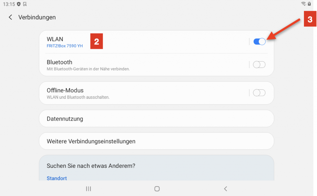Enable the Bluetooth toggle switch
The height and width of the screenshot is (196, 317).
259,65
